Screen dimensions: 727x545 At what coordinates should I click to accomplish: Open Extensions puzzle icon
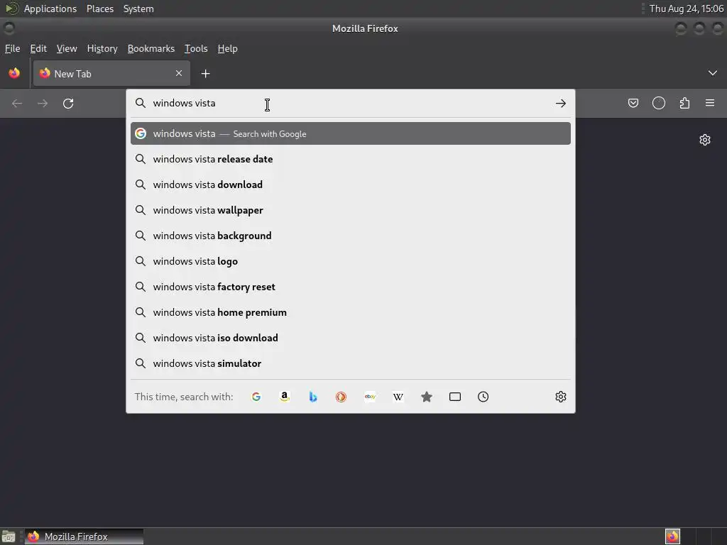[684, 103]
